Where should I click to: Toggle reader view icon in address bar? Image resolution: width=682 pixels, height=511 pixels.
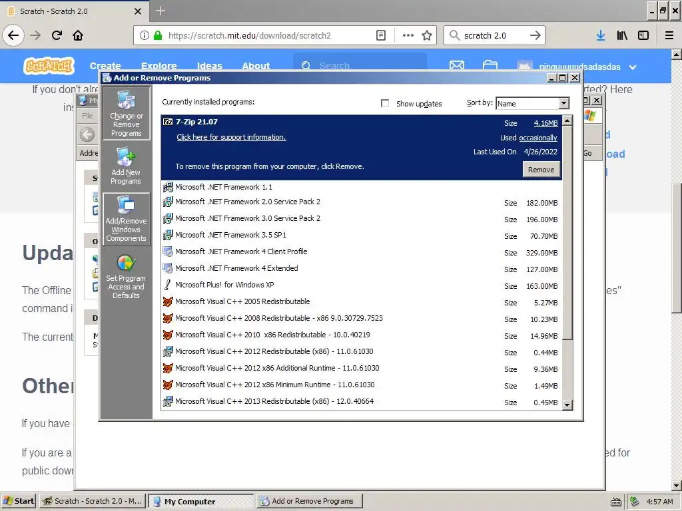coord(381,36)
